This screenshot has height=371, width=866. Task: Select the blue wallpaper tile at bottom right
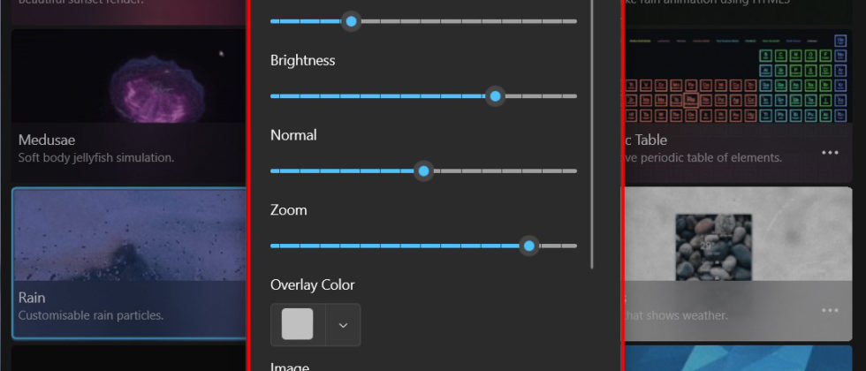point(742,359)
